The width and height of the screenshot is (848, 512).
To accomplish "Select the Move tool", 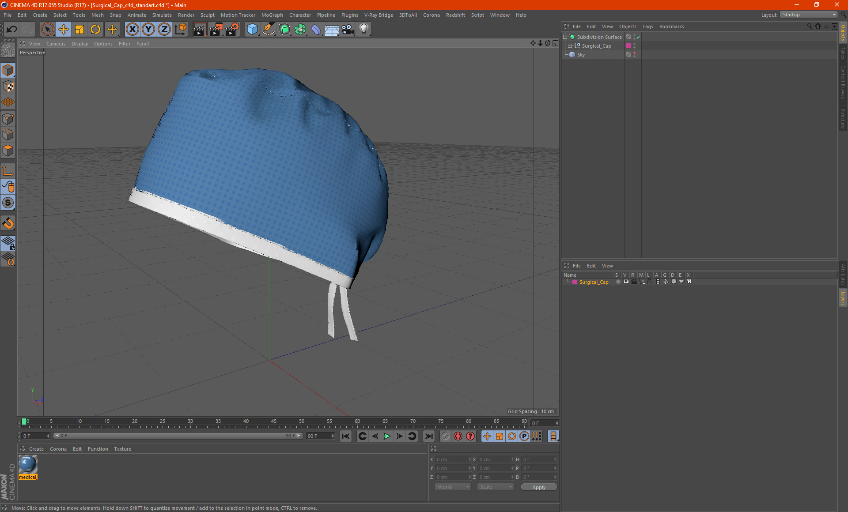I will (64, 30).
